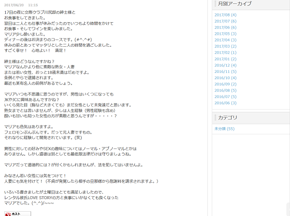The image size is (290, 216).
Task: Open the 2016/08 archive
Action: [225, 90]
